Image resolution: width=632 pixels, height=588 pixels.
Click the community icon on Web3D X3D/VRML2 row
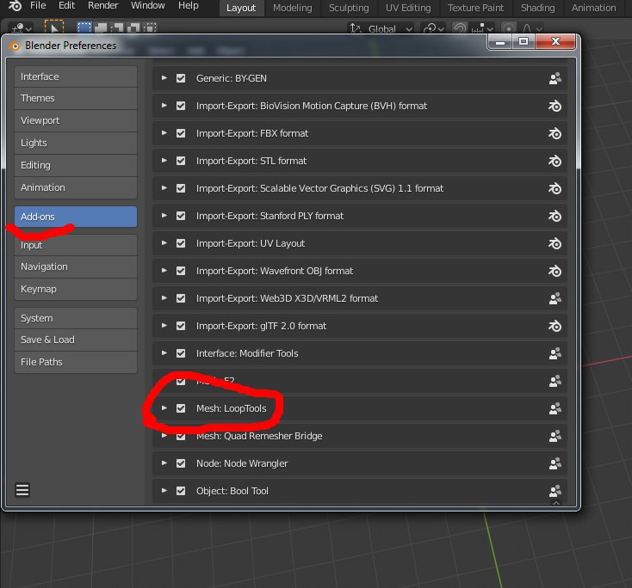(x=555, y=298)
